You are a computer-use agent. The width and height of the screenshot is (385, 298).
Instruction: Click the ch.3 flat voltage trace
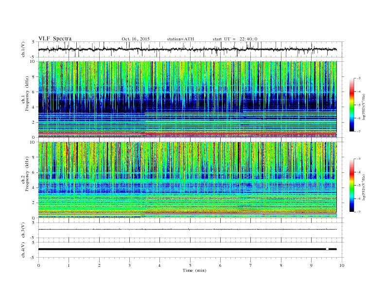point(187,229)
